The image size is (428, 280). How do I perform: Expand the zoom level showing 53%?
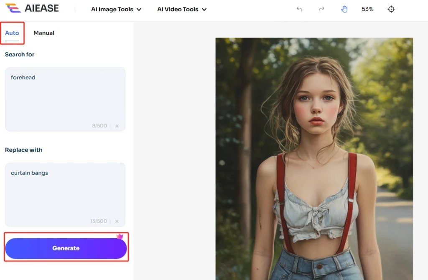pos(367,9)
